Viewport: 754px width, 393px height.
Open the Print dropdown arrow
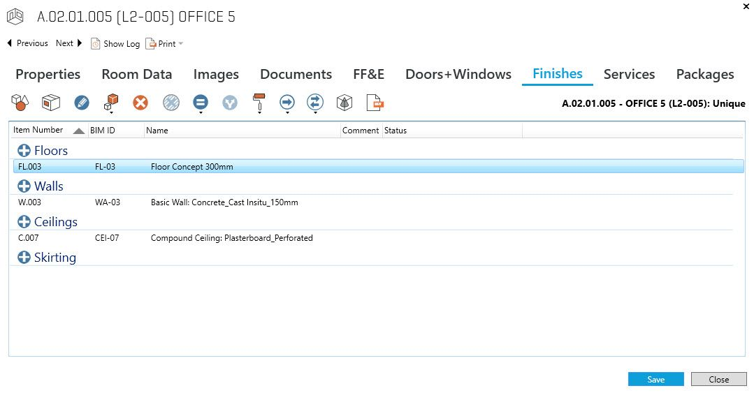181,44
